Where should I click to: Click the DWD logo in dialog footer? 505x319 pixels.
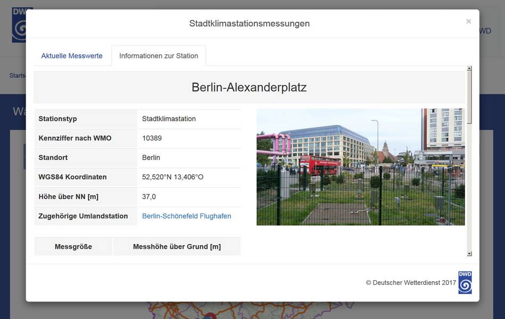click(465, 282)
